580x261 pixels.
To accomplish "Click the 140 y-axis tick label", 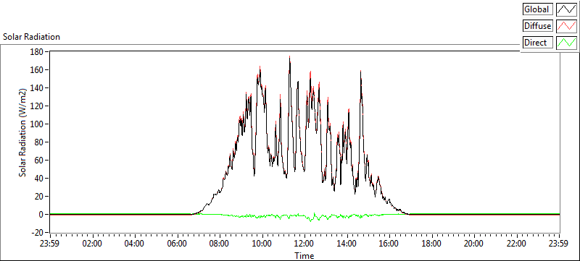I will click(x=38, y=87).
